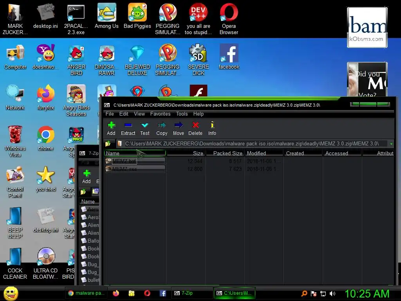
Task: Click the magnifier search tray icon
Action: click(304, 294)
